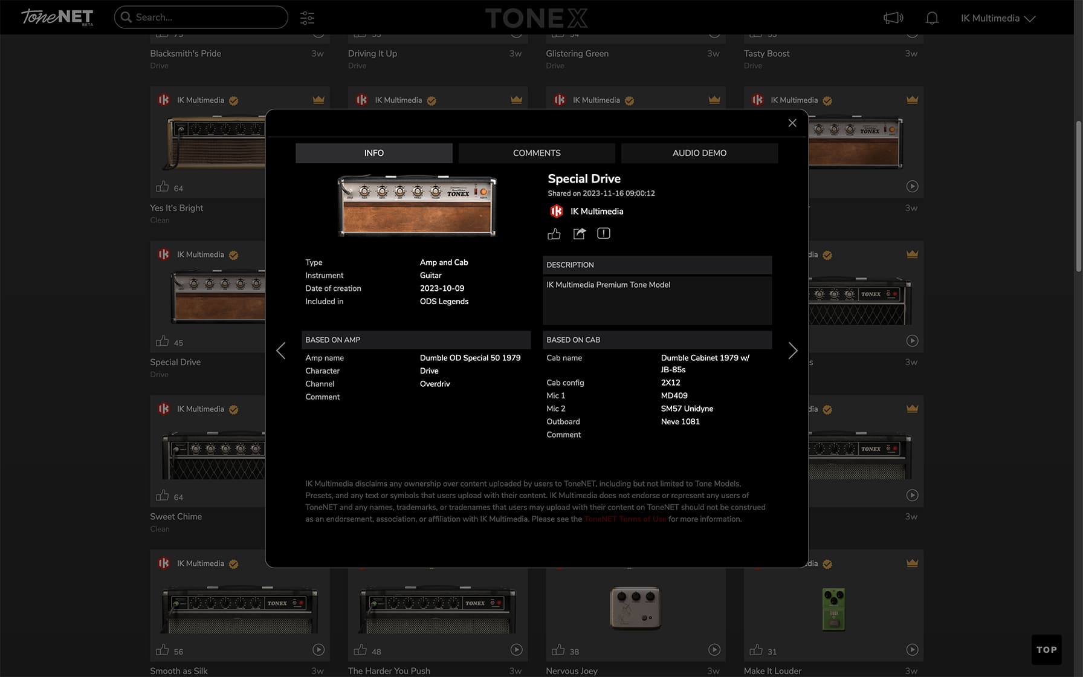Click the page vertical scrollbar

click(1078, 196)
